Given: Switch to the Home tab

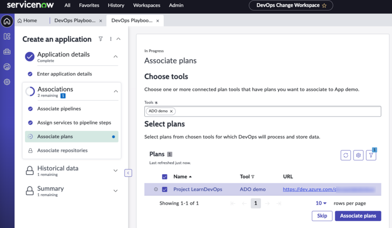Looking at the screenshot, I should 27,21.
